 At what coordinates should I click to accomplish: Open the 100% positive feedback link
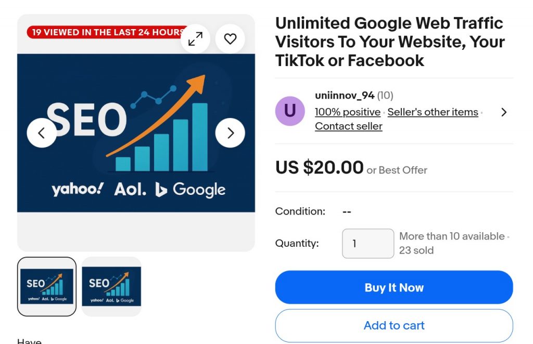click(348, 112)
